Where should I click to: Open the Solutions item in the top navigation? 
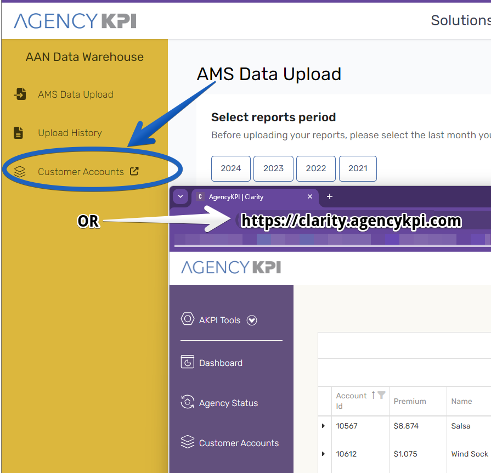[x=461, y=20]
